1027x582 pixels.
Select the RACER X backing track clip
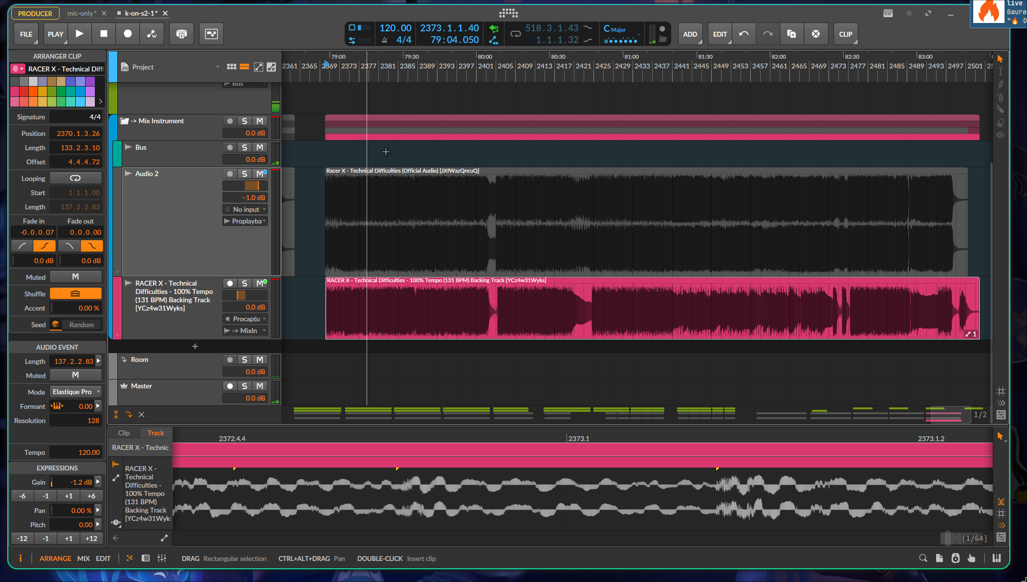click(652, 308)
